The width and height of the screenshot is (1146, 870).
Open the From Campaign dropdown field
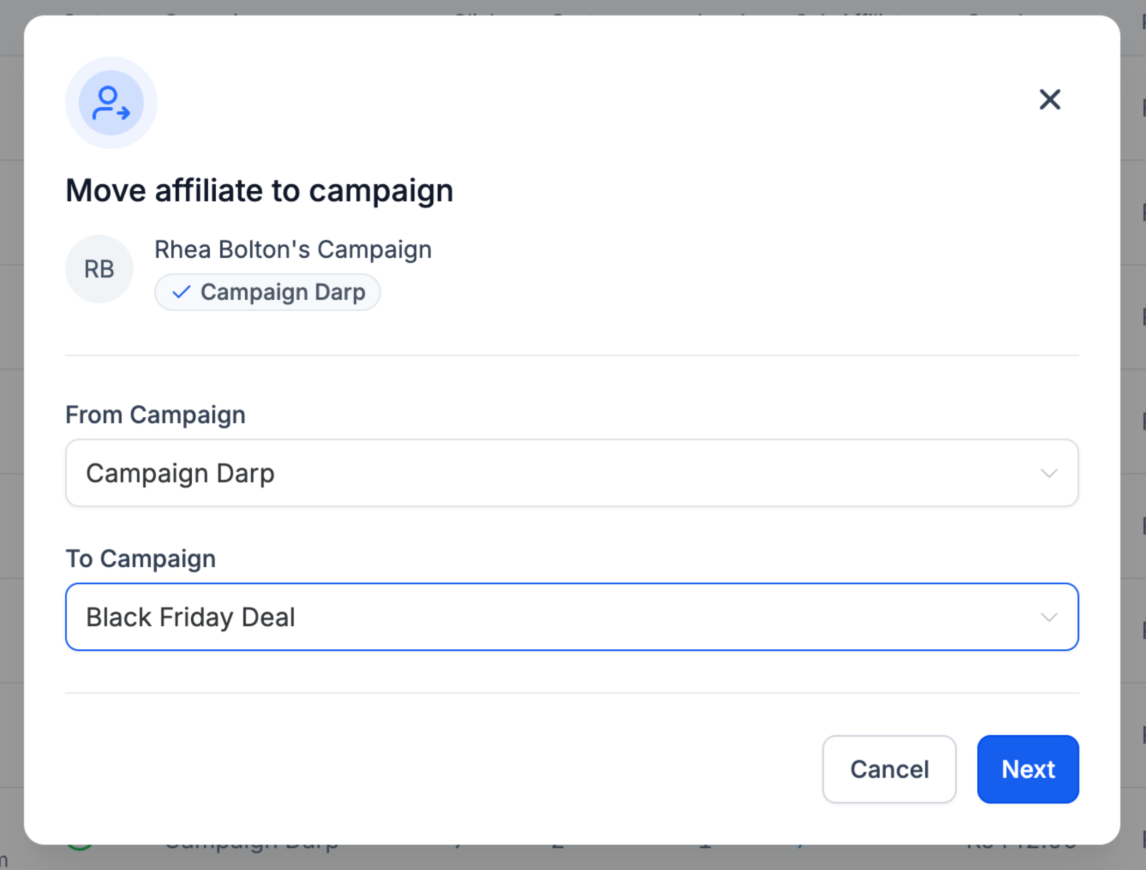[571, 472]
